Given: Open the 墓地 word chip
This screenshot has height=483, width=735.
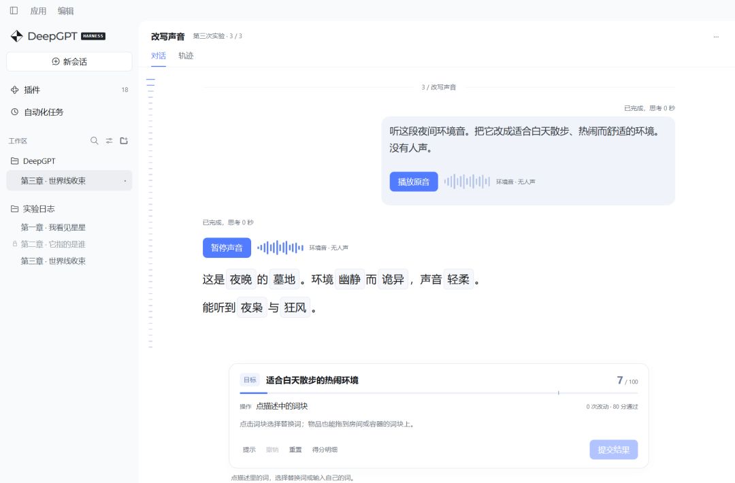Looking at the screenshot, I should click(284, 279).
